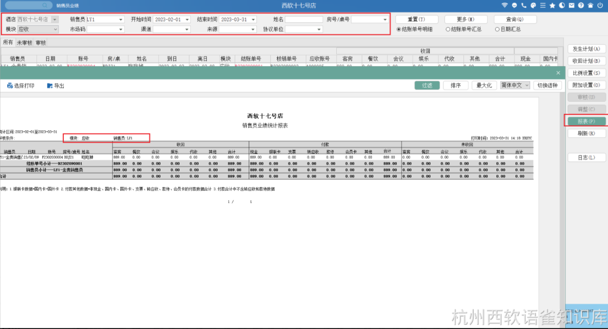Switch to the 所有 tab

(x=8, y=42)
